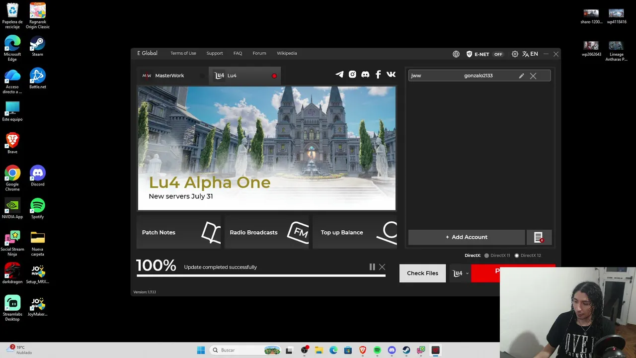Open the Support menu link
Screen dimensions: 636x358
tap(215, 53)
